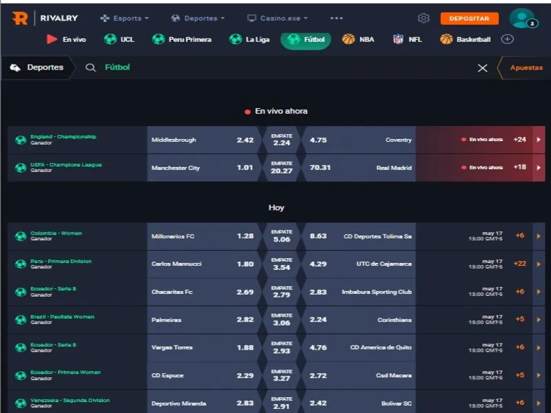Image resolution: width=551 pixels, height=413 pixels.
Task: Select the NBA tab
Action: point(358,39)
